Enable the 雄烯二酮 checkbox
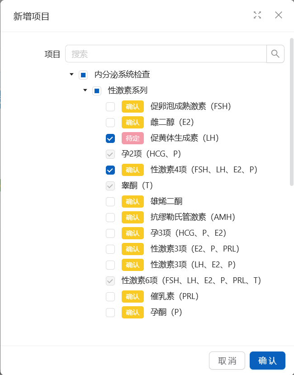The height and width of the screenshot is (375, 294). click(110, 202)
